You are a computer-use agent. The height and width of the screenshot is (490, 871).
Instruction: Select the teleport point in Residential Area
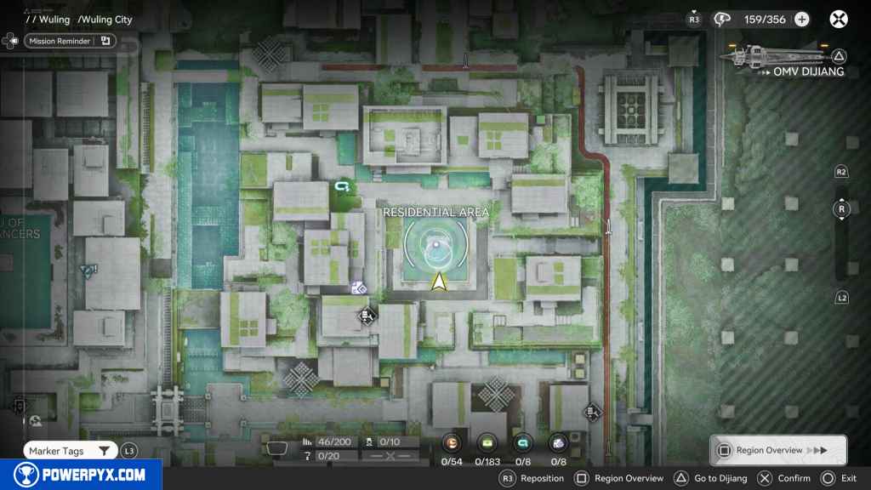tap(436, 248)
